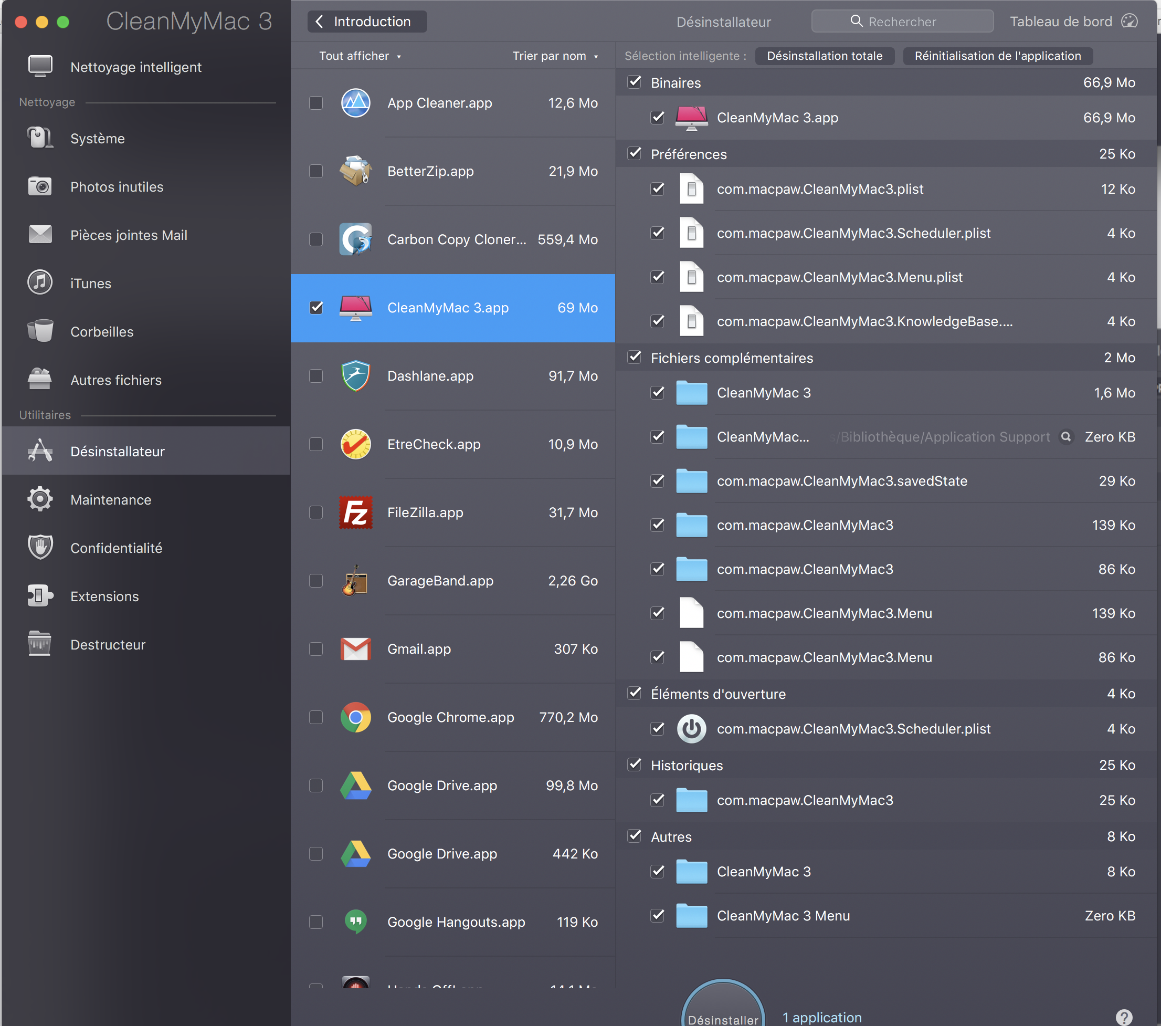1161x1026 pixels.
Task: Click the help question mark icon
Action: click(x=1124, y=1017)
